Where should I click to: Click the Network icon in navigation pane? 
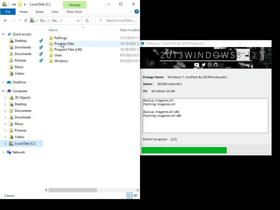click(9, 152)
